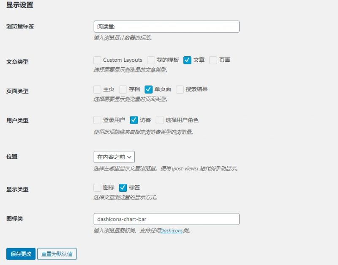338x265 pixels.
Task: Disable the 单页面 checkbox
Action: pos(148,89)
